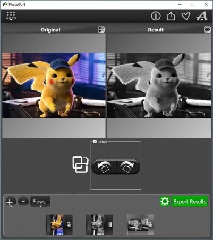The width and height of the screenshot is (213, 240).
Task: Uncheck the Rotate checkbox
Action: tap(95, 142)
